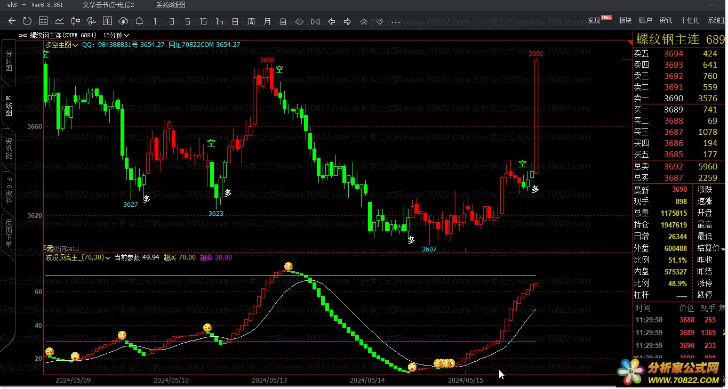
Task: Click the 11:29:58 tick trade row
Action: [678, 320]
